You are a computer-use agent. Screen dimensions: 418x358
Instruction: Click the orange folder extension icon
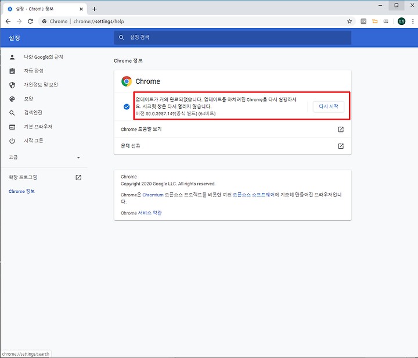(375, 22)
